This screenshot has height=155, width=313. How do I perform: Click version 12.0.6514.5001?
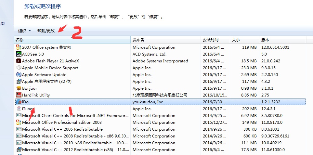pyautogui.click(x=275, y=47)
